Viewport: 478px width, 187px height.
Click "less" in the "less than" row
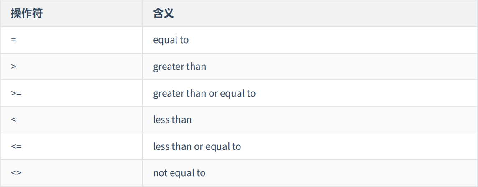(x=161, y=120)
